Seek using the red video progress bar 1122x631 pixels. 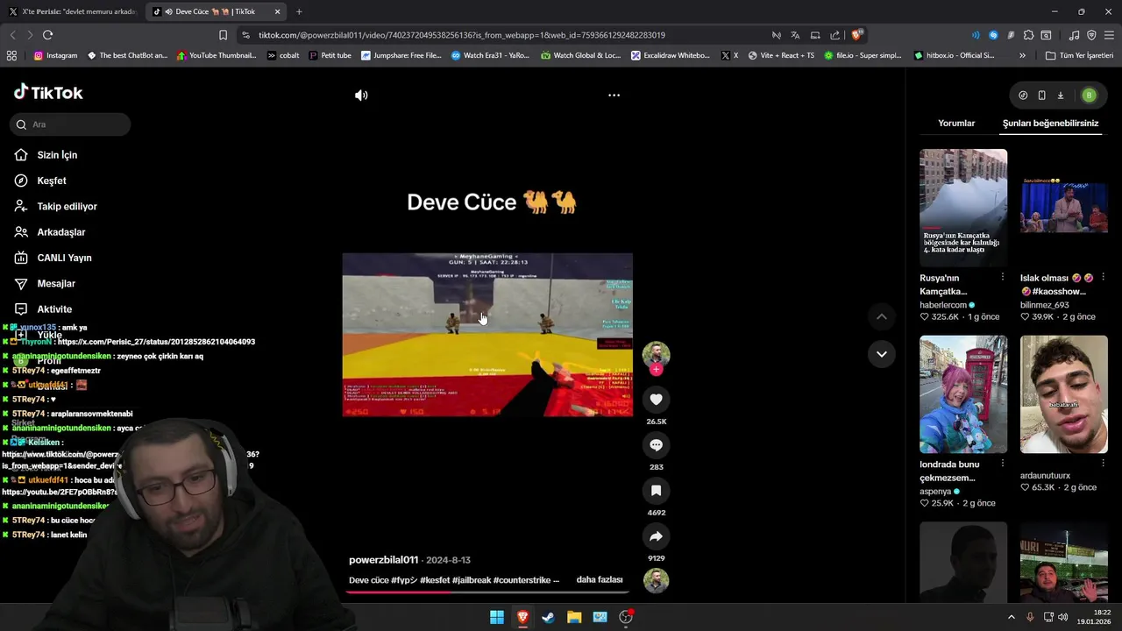(x=487, y=592)
